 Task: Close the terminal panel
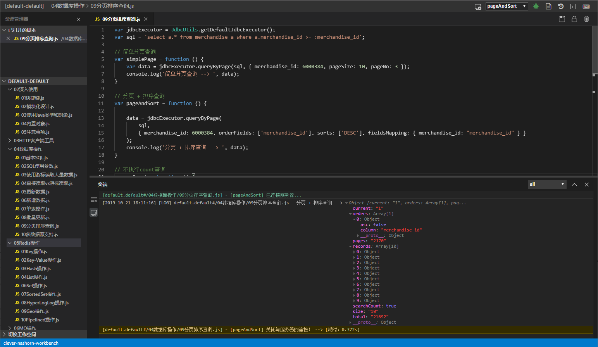pos(587,185)
